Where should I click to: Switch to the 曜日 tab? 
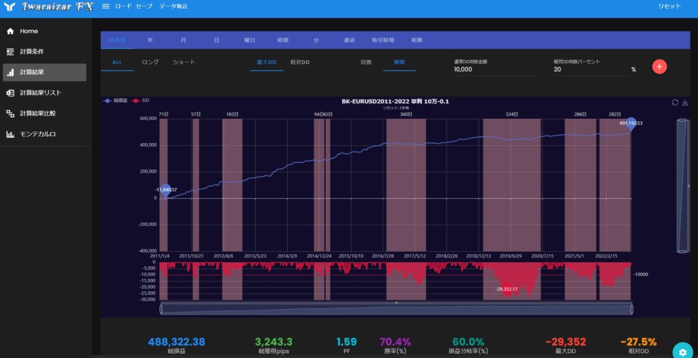249,40
